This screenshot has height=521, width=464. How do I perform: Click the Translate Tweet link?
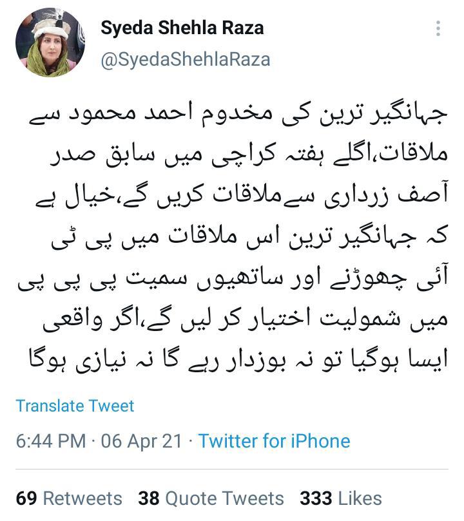(75, 406)
